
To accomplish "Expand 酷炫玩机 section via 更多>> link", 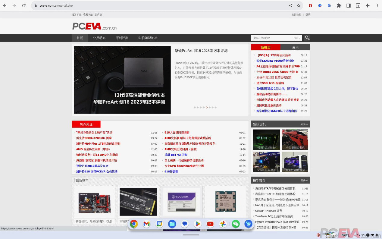I will click(x=305, y=124).
